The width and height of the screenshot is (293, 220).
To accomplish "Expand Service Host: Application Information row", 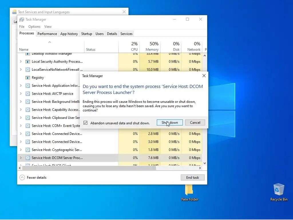I will pyautogui.click(x=21, y=86).
